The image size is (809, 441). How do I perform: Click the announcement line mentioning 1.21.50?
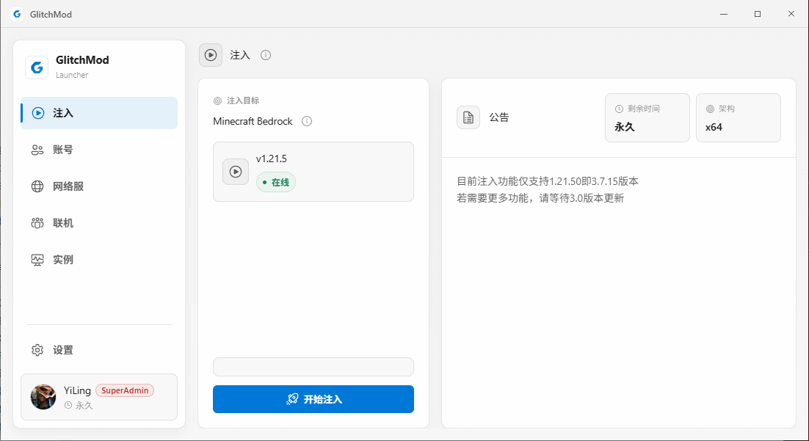click(x=548, y=181)
